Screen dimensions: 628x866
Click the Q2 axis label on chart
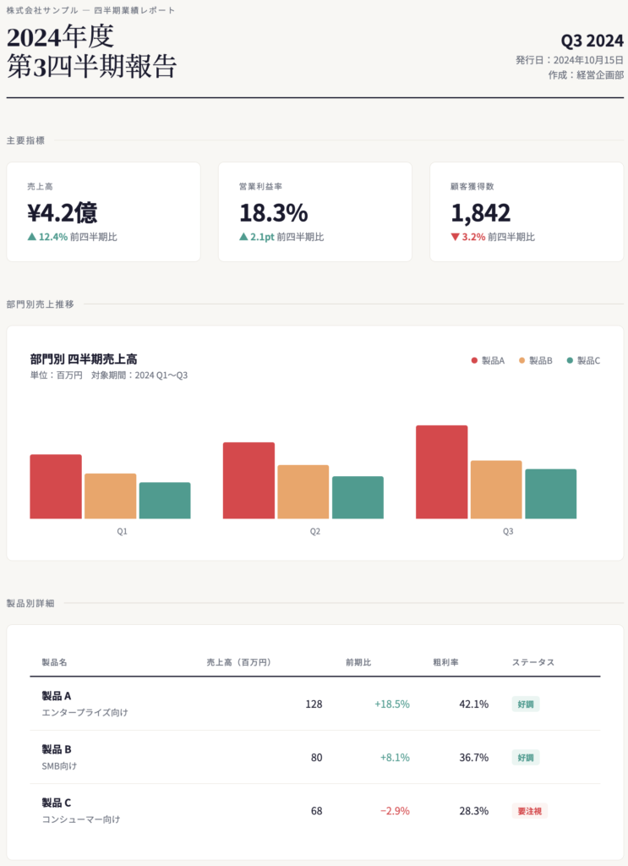click(314, 531)
